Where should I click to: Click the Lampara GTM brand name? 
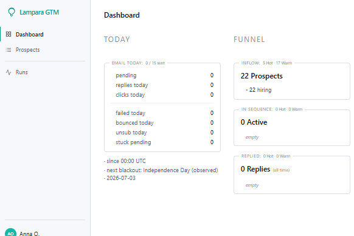click(x=40, y=12)
